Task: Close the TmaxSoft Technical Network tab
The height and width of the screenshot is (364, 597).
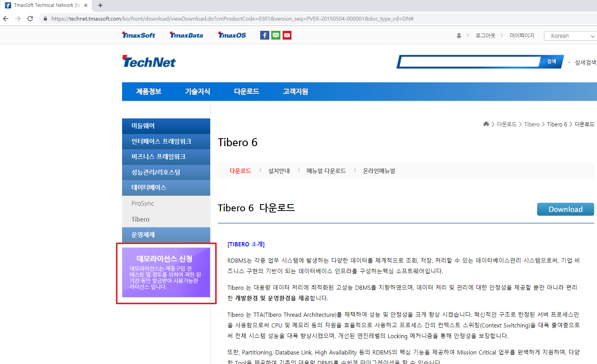Action: pyautogui.click(x=86, y=5)
